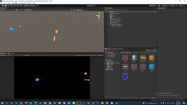This screenshot has width=187, height=105.
Task: Open the GameObject menu
Action: [15, 3]
